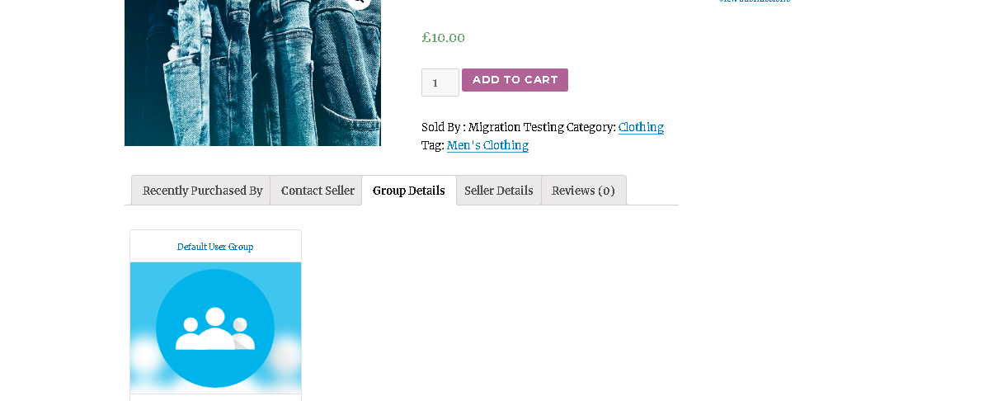
Task: Open the Default User Group link
Action: pyautogui.click(x=215, y=247)
